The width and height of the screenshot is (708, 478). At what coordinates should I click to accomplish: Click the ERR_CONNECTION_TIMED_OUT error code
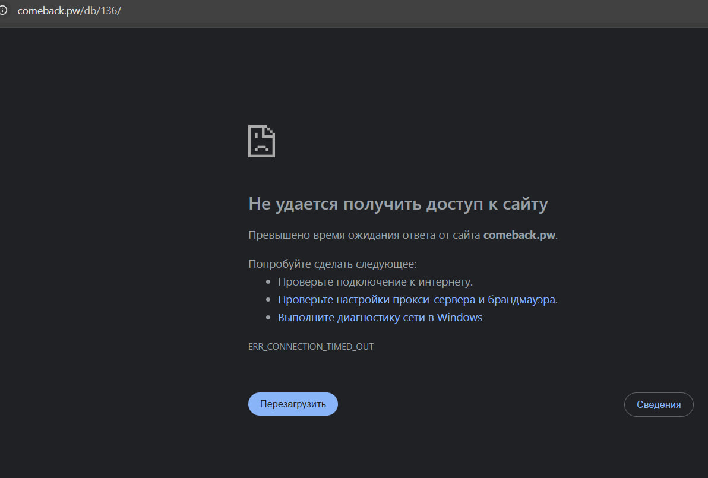click(311, 347)
